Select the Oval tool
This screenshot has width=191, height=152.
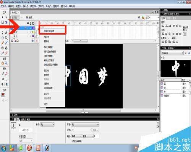[2, 38]
